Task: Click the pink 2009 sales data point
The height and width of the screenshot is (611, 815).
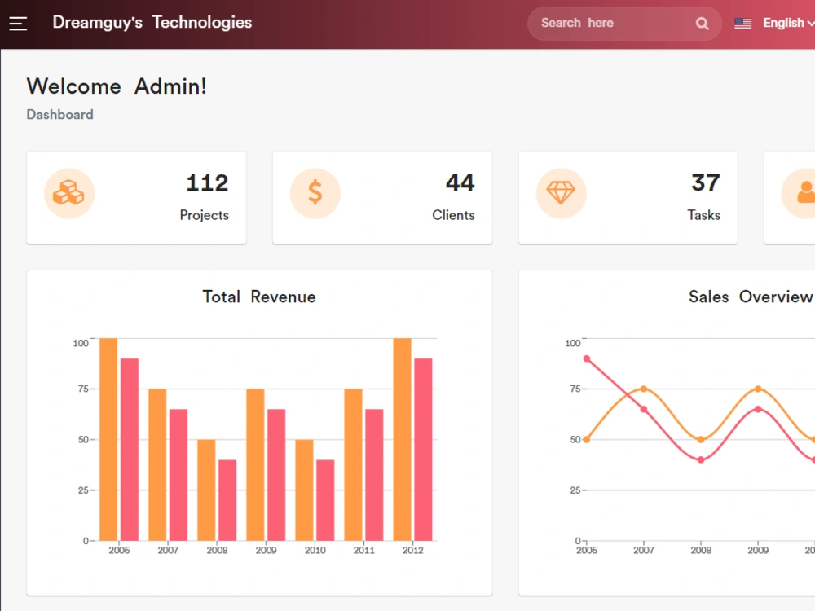Action: pos(758,409)
